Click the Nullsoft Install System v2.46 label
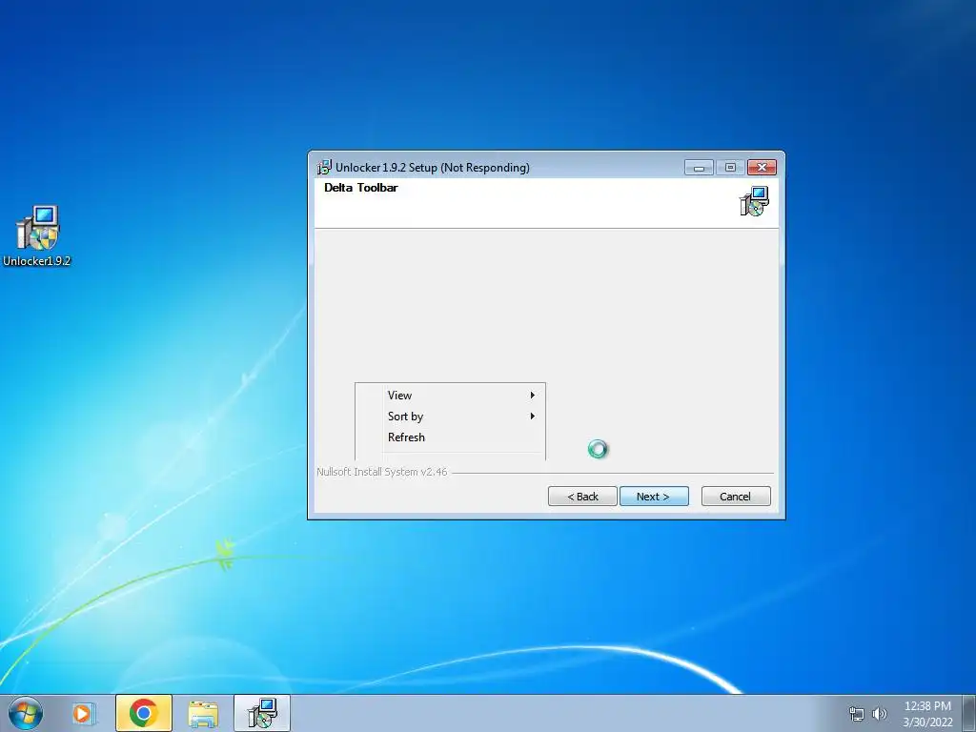Image resolution: width=976 pixels, height=732 pixels. (381, 472)
